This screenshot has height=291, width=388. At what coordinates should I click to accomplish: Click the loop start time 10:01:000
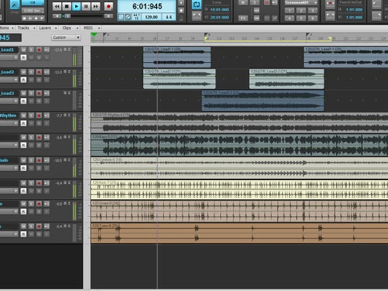tap(219, 10)
